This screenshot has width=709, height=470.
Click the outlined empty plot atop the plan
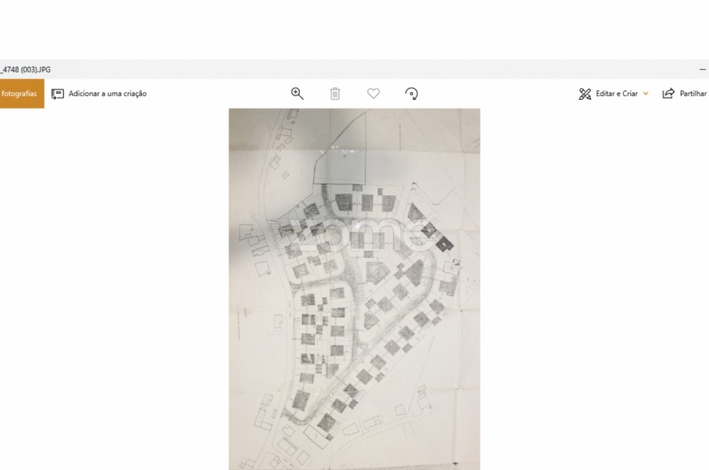342,157
